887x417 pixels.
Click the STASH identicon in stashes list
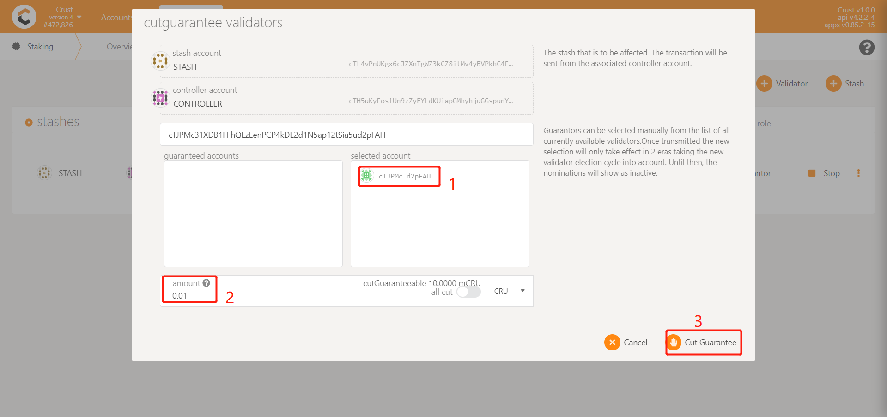click(x=44, y=173)
